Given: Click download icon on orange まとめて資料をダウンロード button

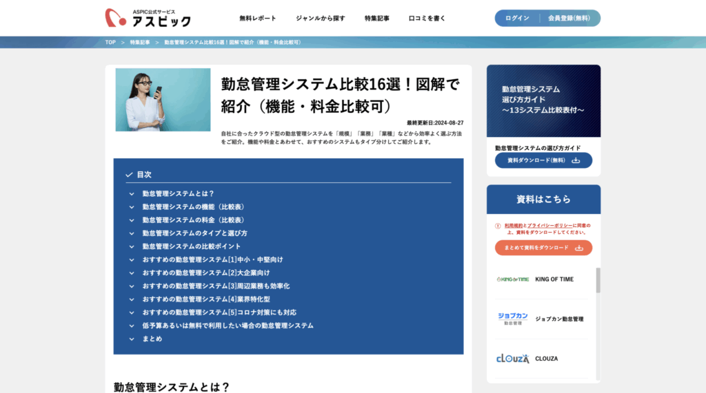Looking at the screenshot, I should 579,248.
